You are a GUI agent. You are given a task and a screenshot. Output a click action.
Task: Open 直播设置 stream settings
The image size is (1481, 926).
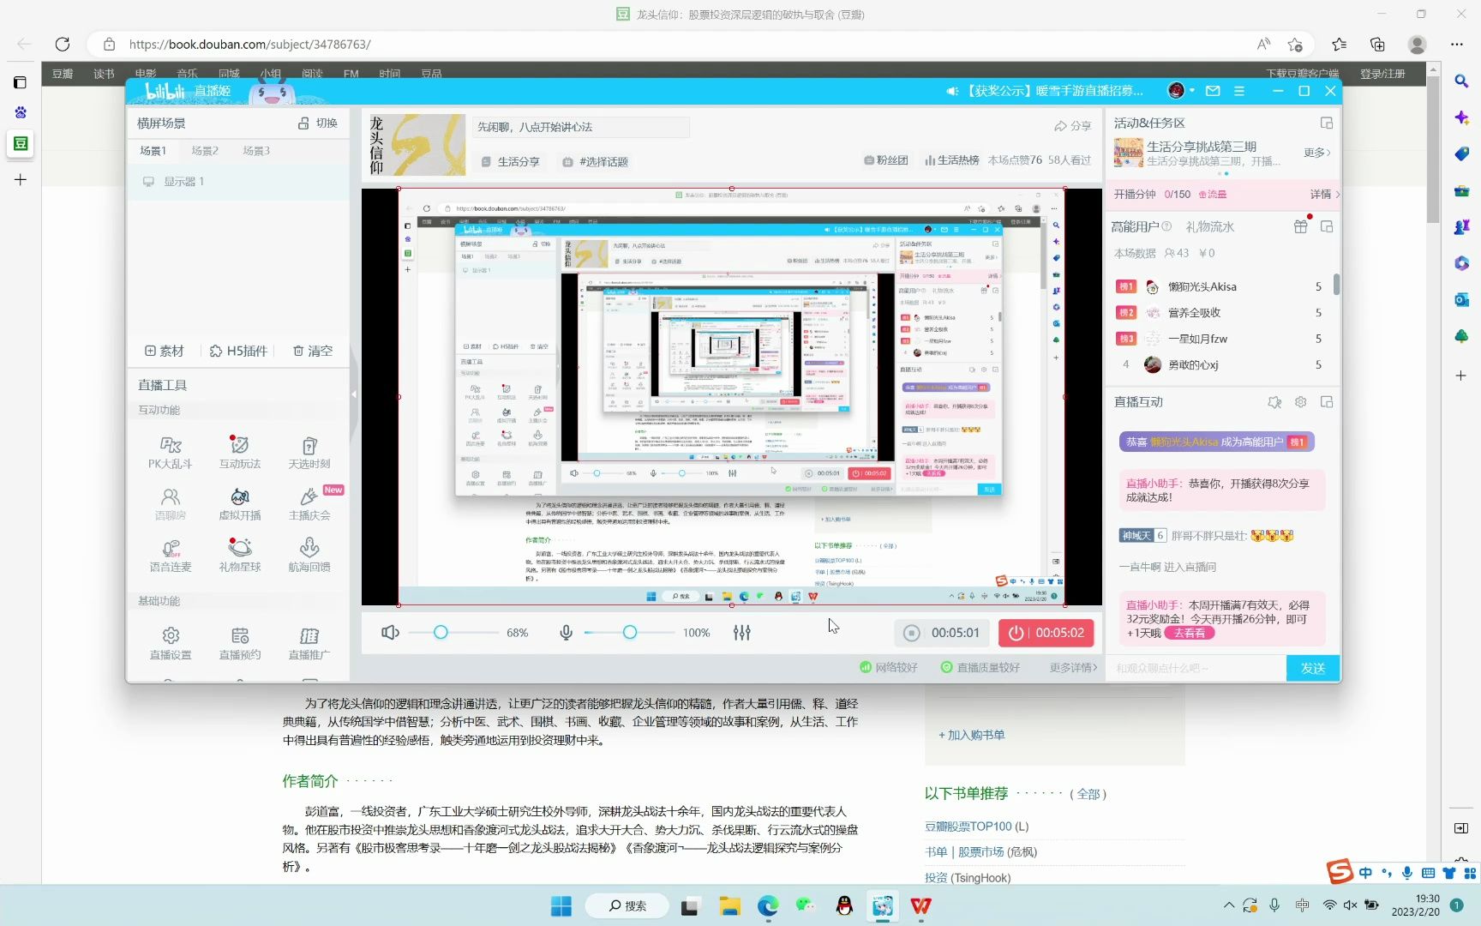coord(170,643)
